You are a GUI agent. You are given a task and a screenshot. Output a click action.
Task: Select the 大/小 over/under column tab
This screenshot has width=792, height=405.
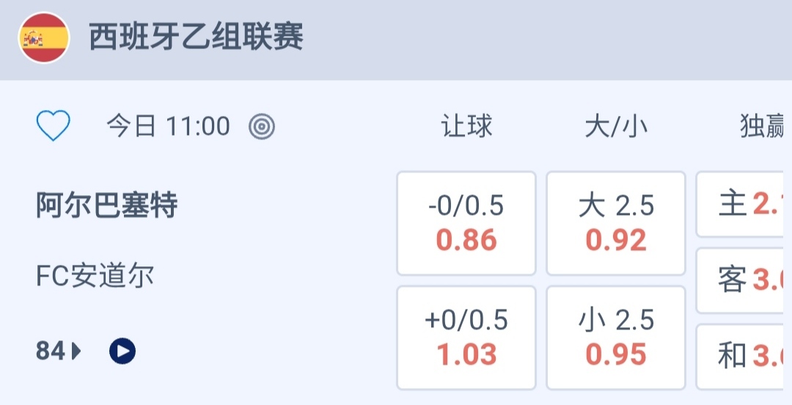616,127
